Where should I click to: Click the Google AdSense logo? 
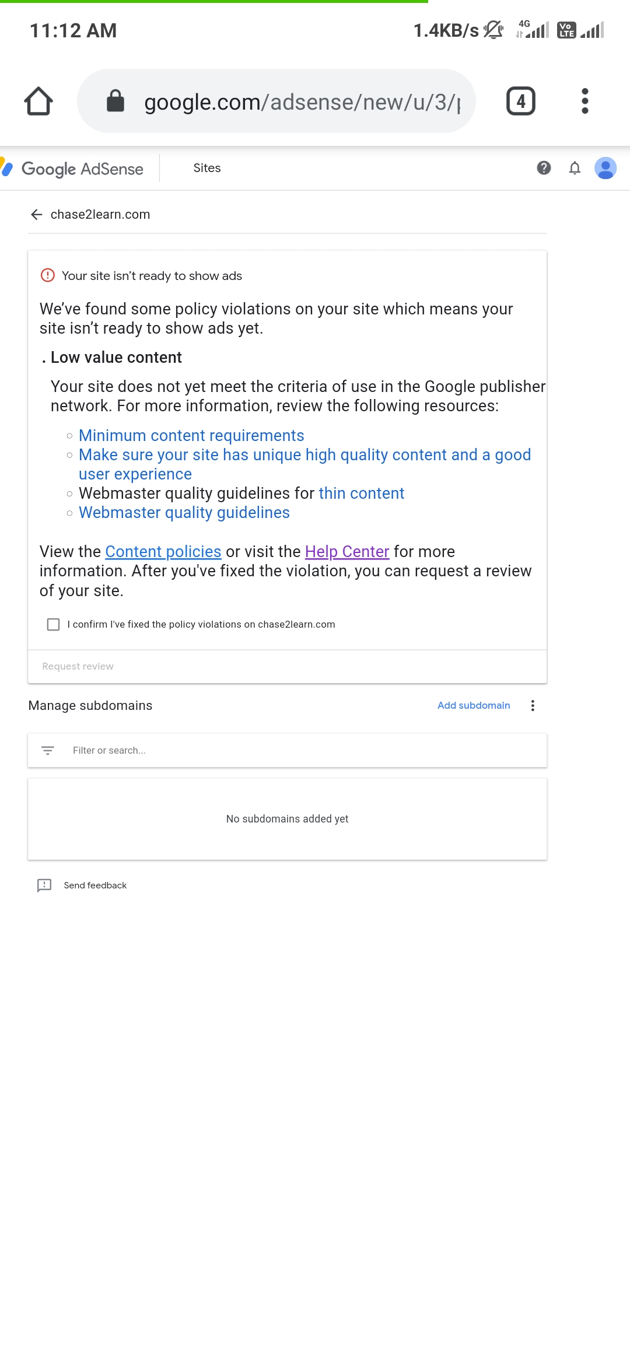[73, 169]
